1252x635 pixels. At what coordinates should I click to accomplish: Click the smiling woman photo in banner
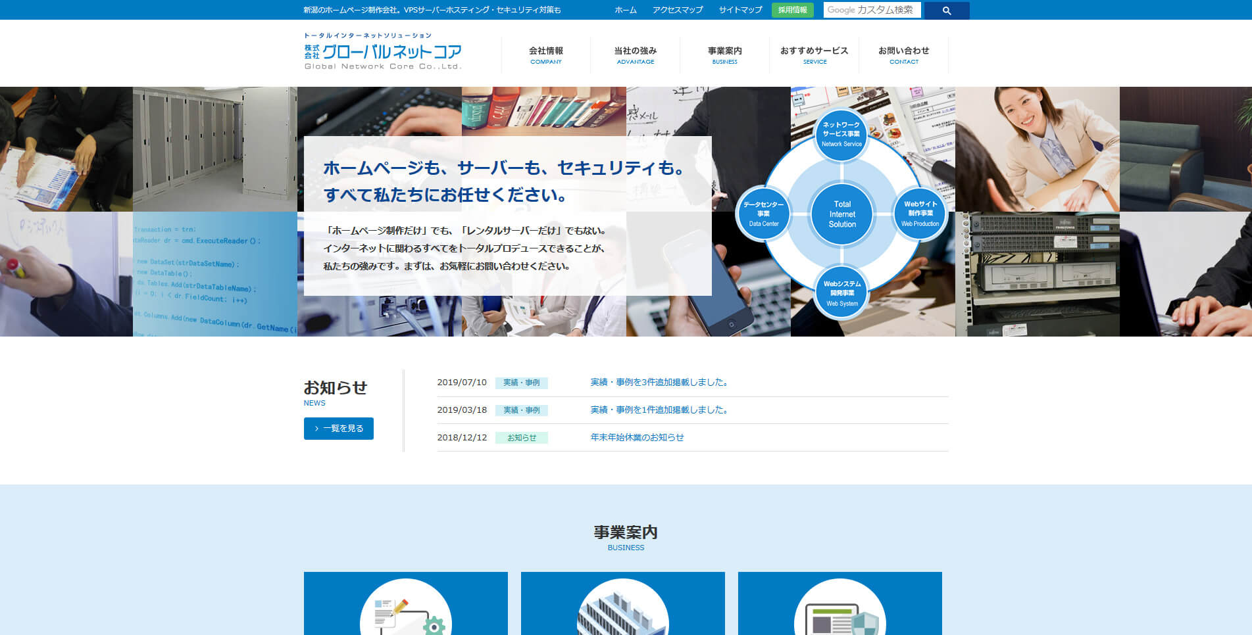tap(1038, 149)
